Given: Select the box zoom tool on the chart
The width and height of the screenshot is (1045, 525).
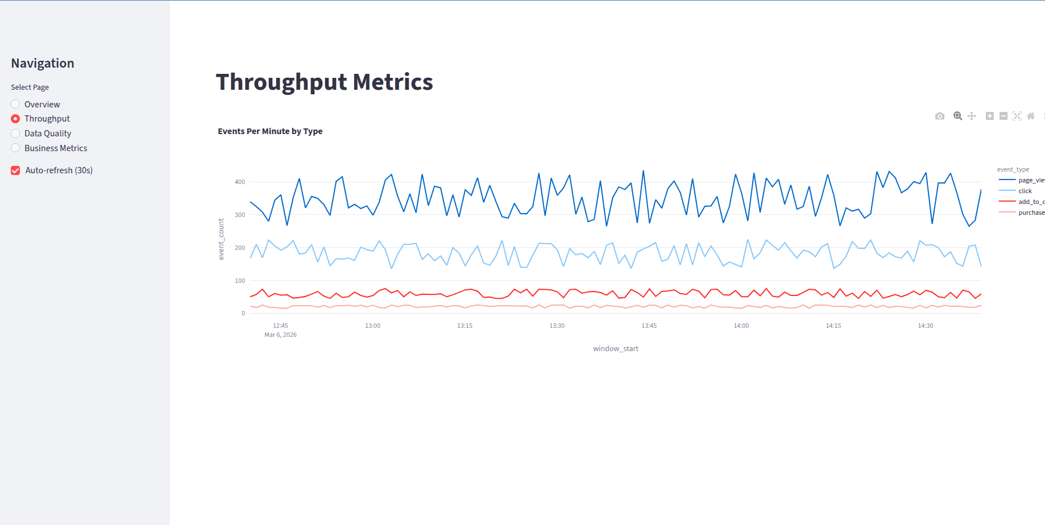Looking at the screenshot, I should point(957,116).
